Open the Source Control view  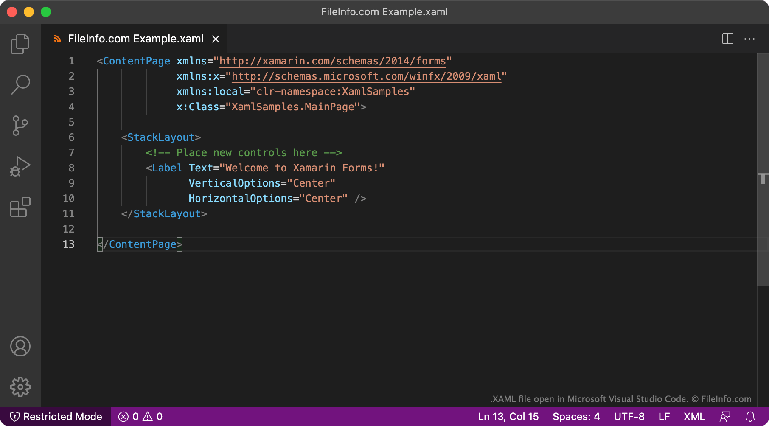point(20,125)
